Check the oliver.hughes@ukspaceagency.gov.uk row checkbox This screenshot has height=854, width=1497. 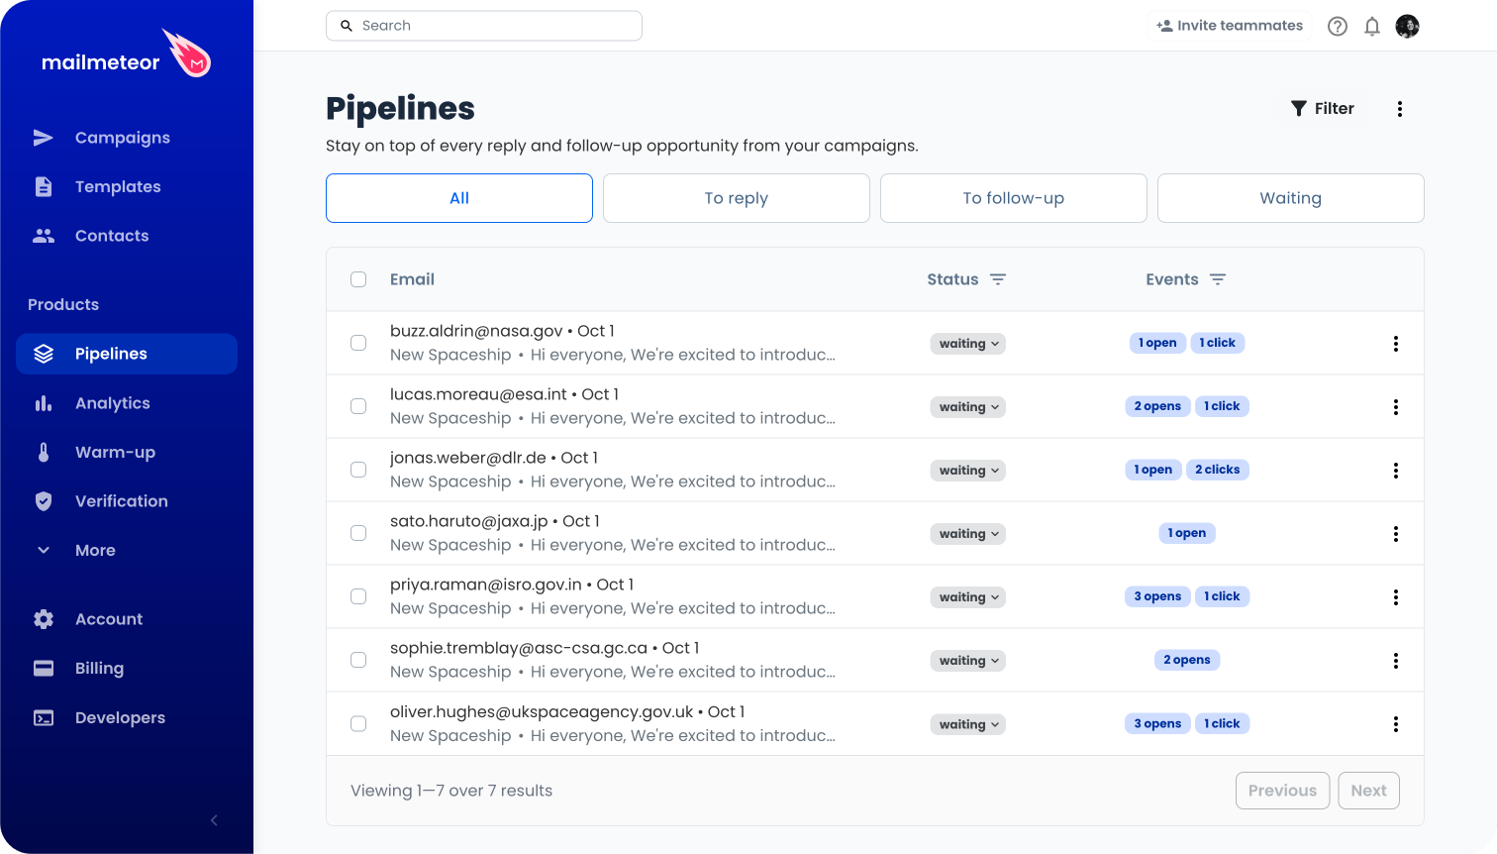click(x=358, y=723)
